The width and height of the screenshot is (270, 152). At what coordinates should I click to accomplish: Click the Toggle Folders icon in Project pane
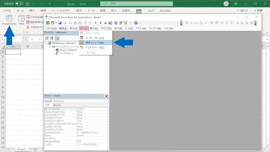57,38
